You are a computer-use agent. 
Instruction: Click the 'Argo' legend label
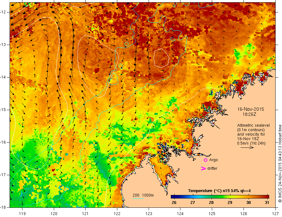213,160
